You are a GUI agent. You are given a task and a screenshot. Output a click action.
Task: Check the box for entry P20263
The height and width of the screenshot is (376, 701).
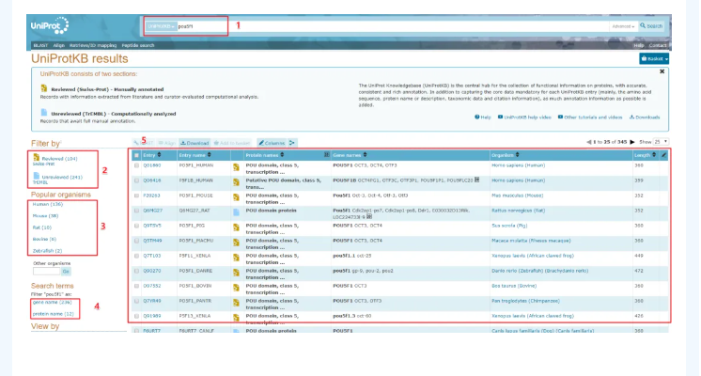pos(137,196)
